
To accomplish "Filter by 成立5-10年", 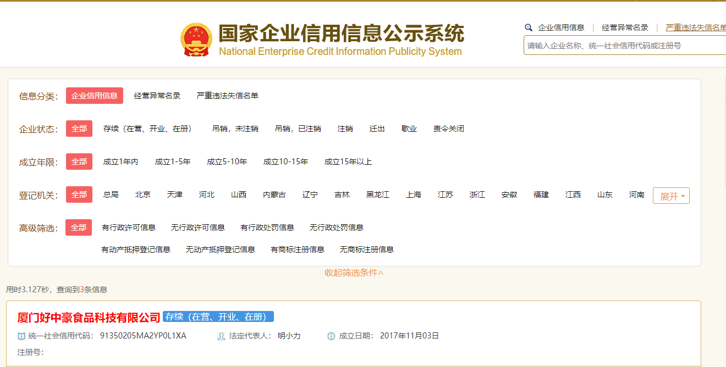I will click(x=227, y=162).
